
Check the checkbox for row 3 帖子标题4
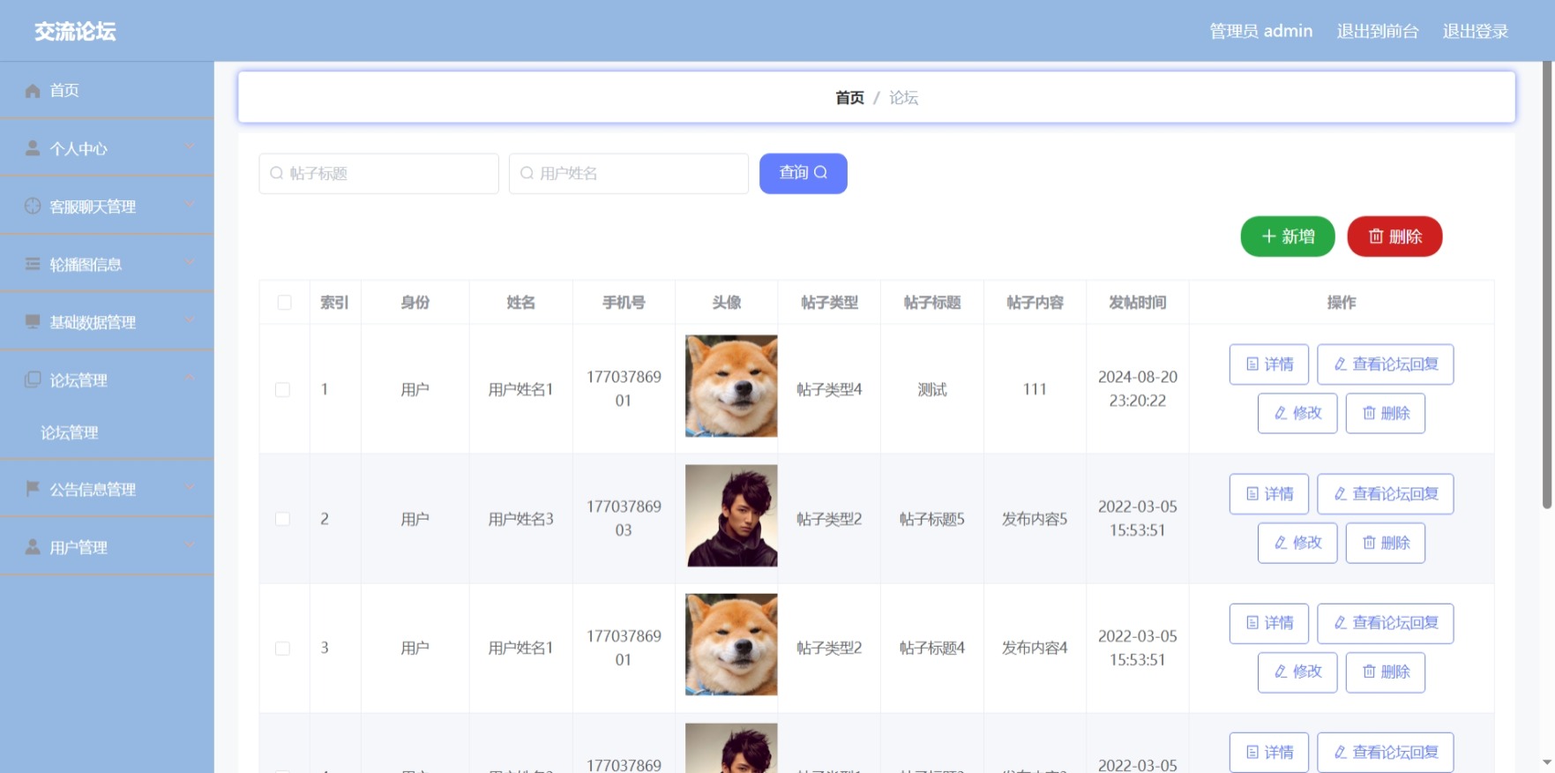click(x=282, y=649)
